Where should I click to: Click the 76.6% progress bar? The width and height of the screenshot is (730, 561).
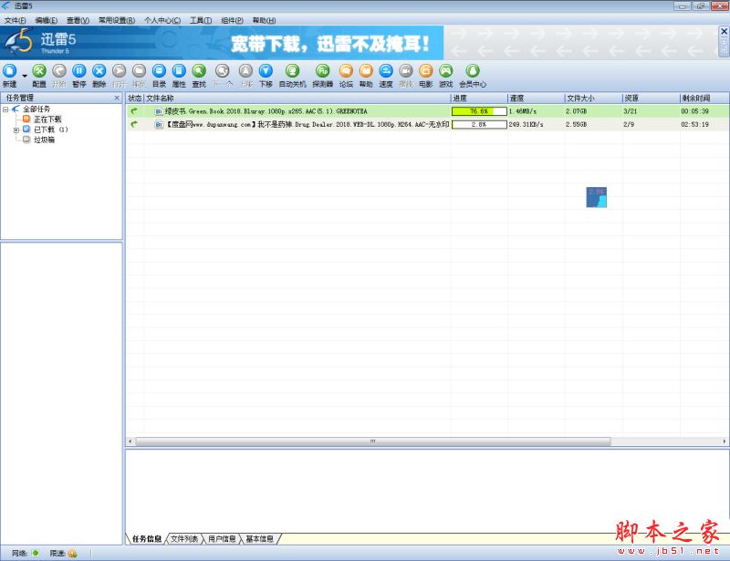pos(479,111)
